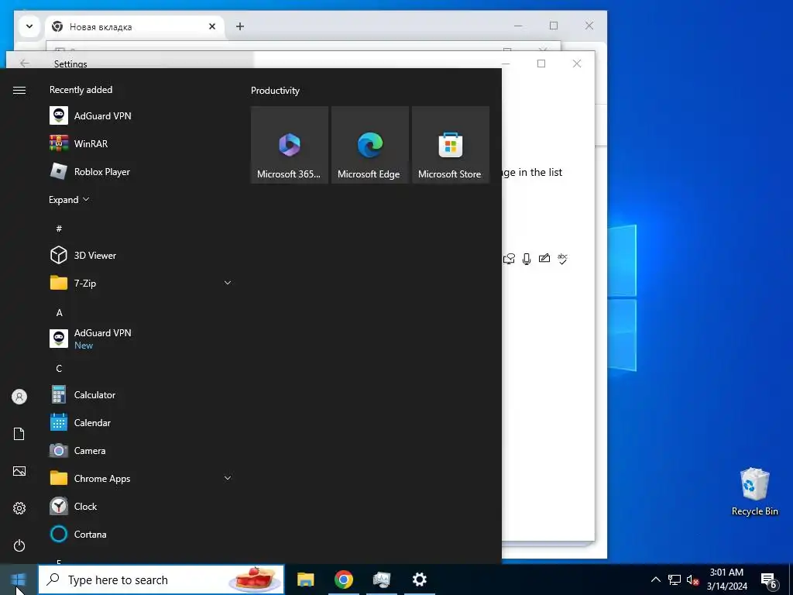Image resolution: width=793 pixels, height=595 pixels.
Task: Open AdGuard VPN marked New
Action: point(141,339)
